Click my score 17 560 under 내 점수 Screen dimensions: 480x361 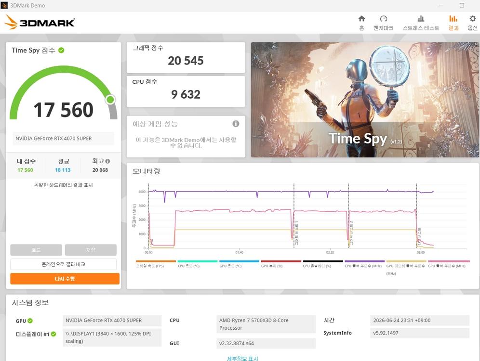click(x=25, y=170)
